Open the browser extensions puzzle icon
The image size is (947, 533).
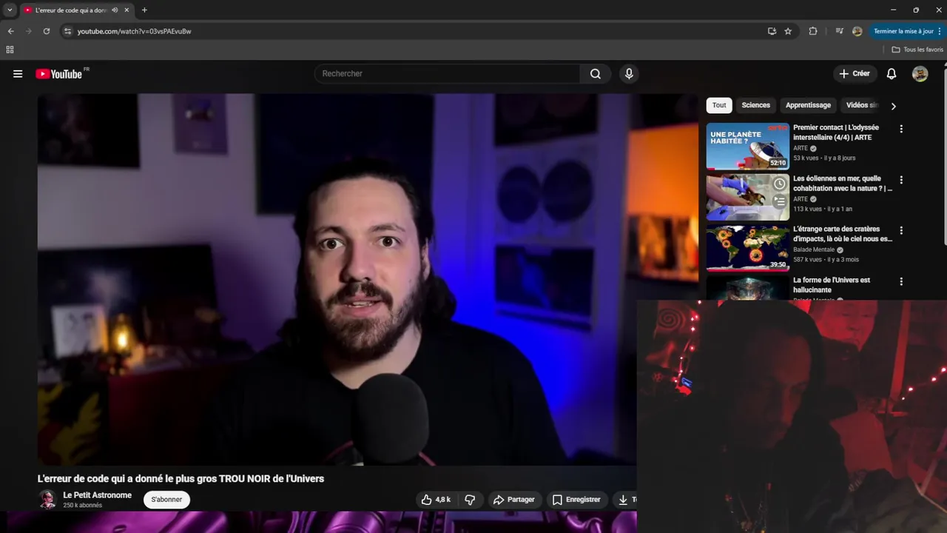(x=813, y=31)
